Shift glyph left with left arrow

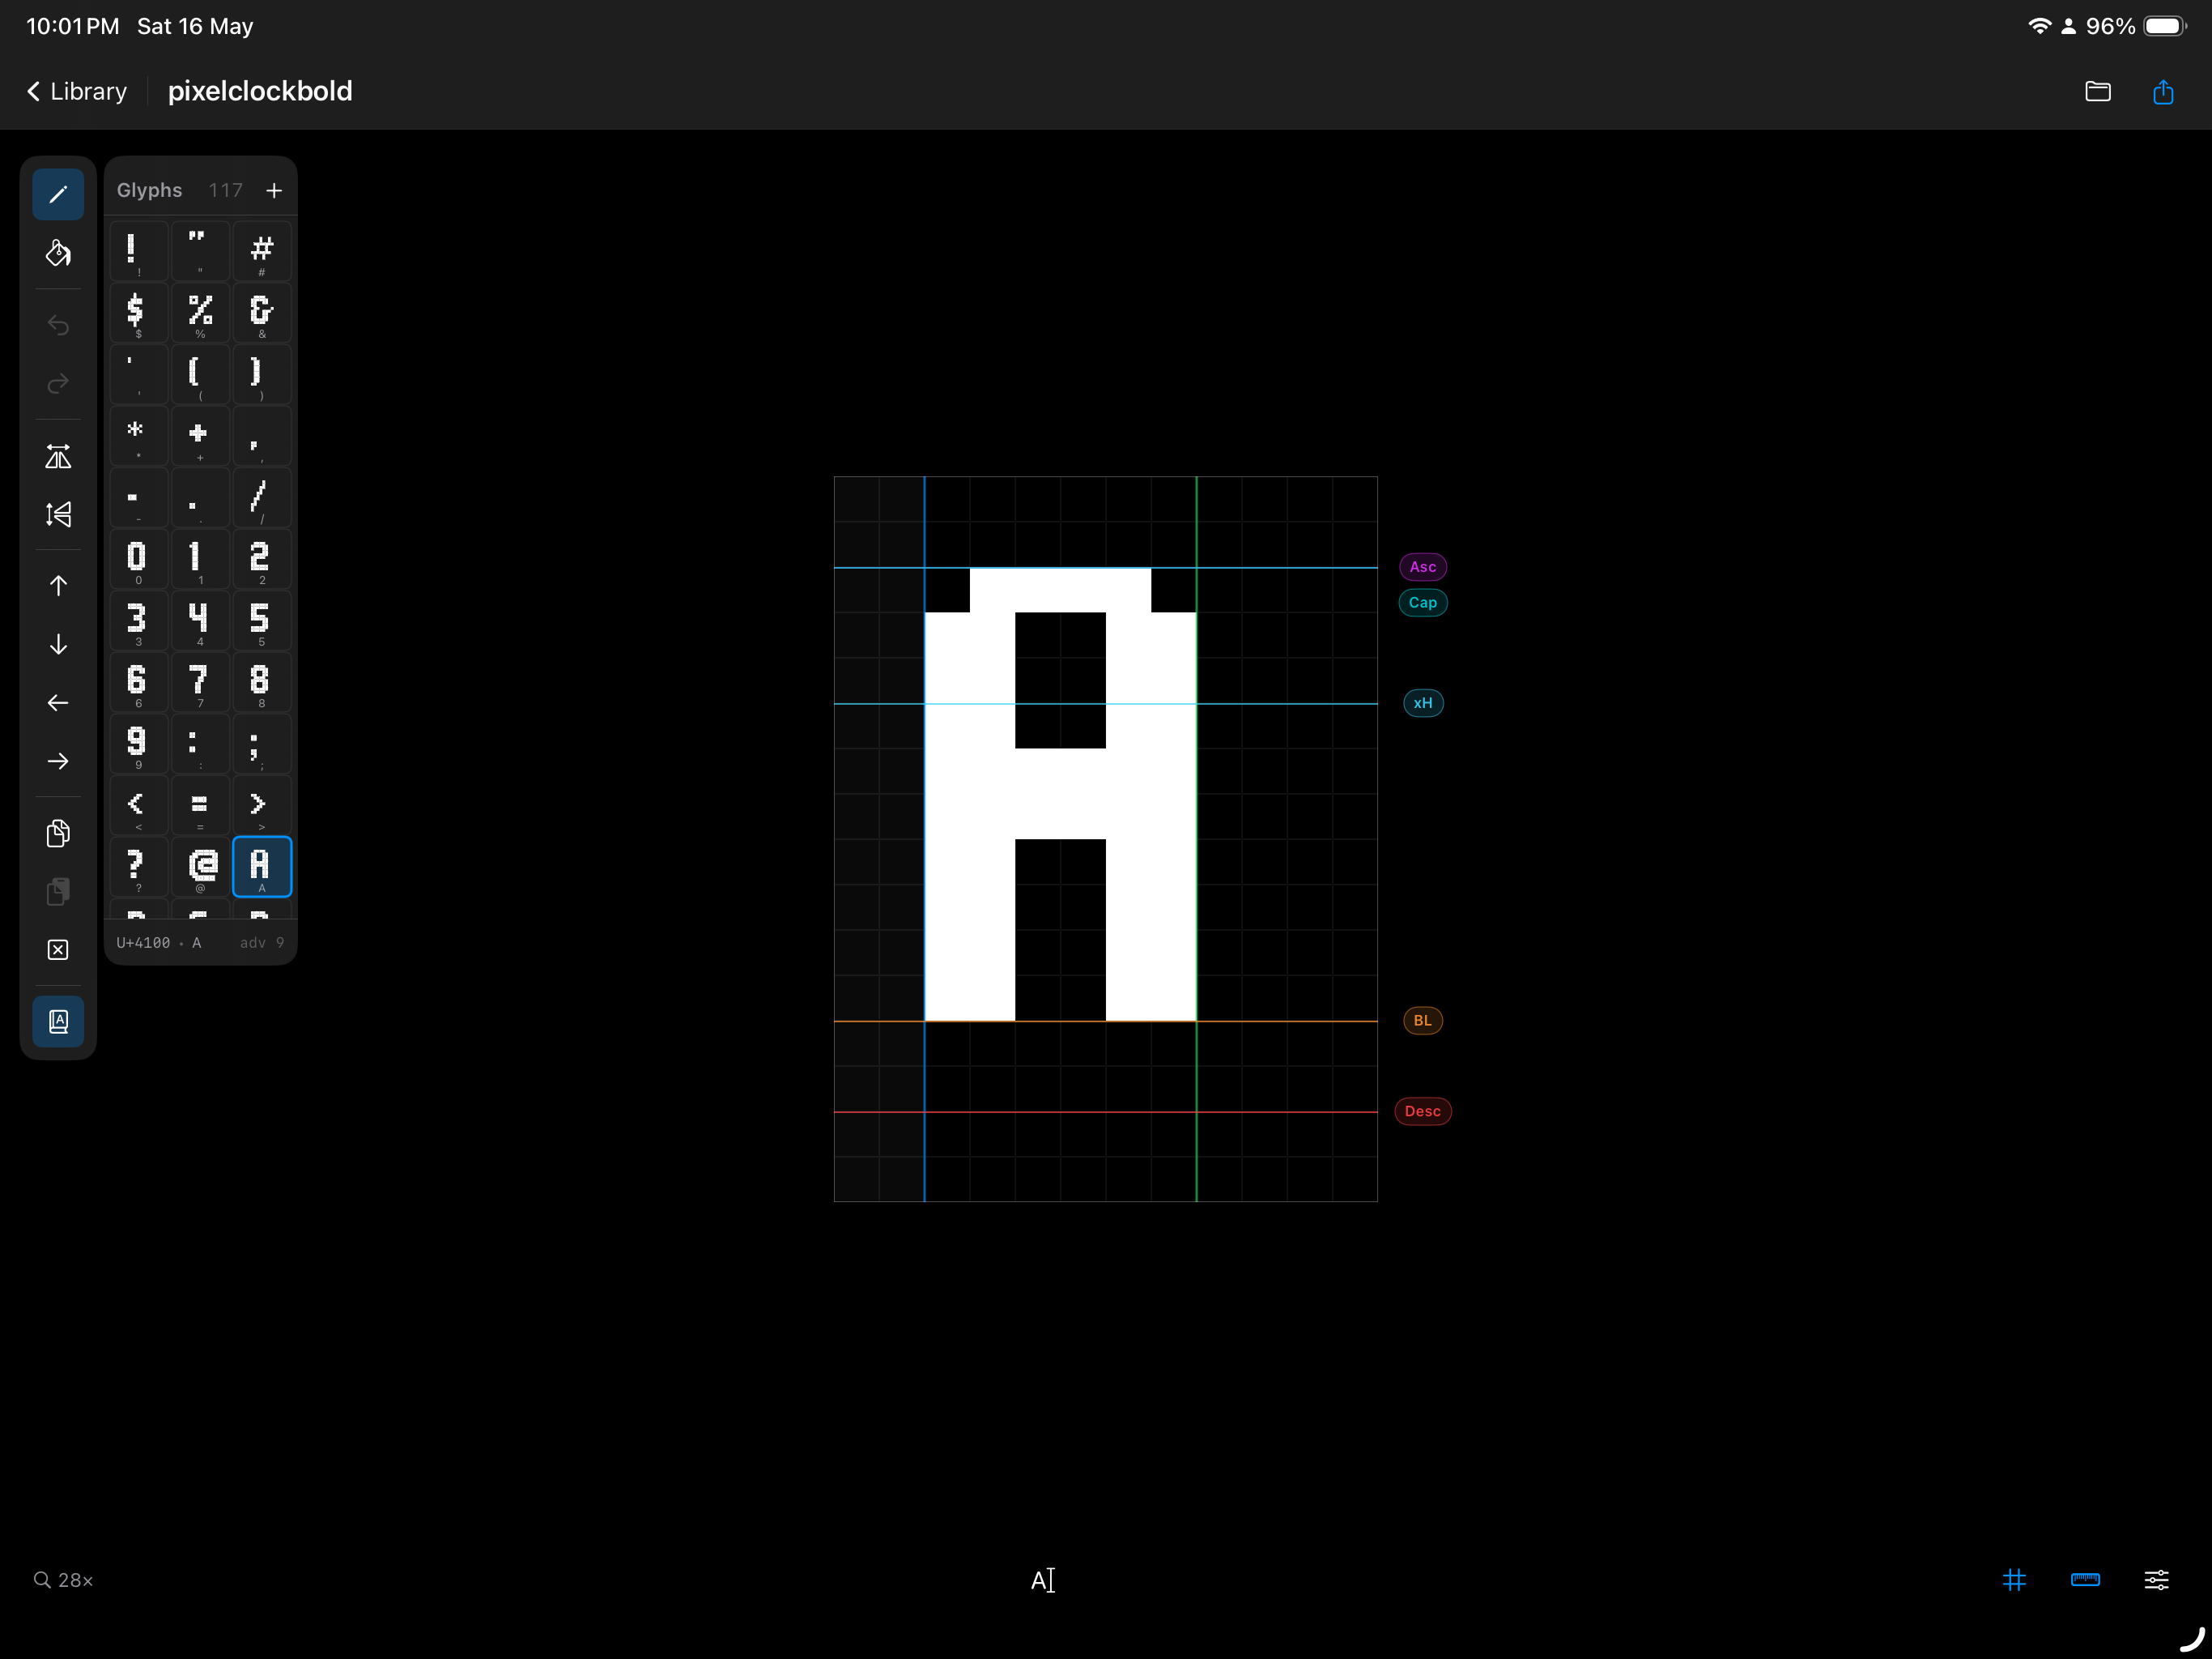tap(58, 703)
